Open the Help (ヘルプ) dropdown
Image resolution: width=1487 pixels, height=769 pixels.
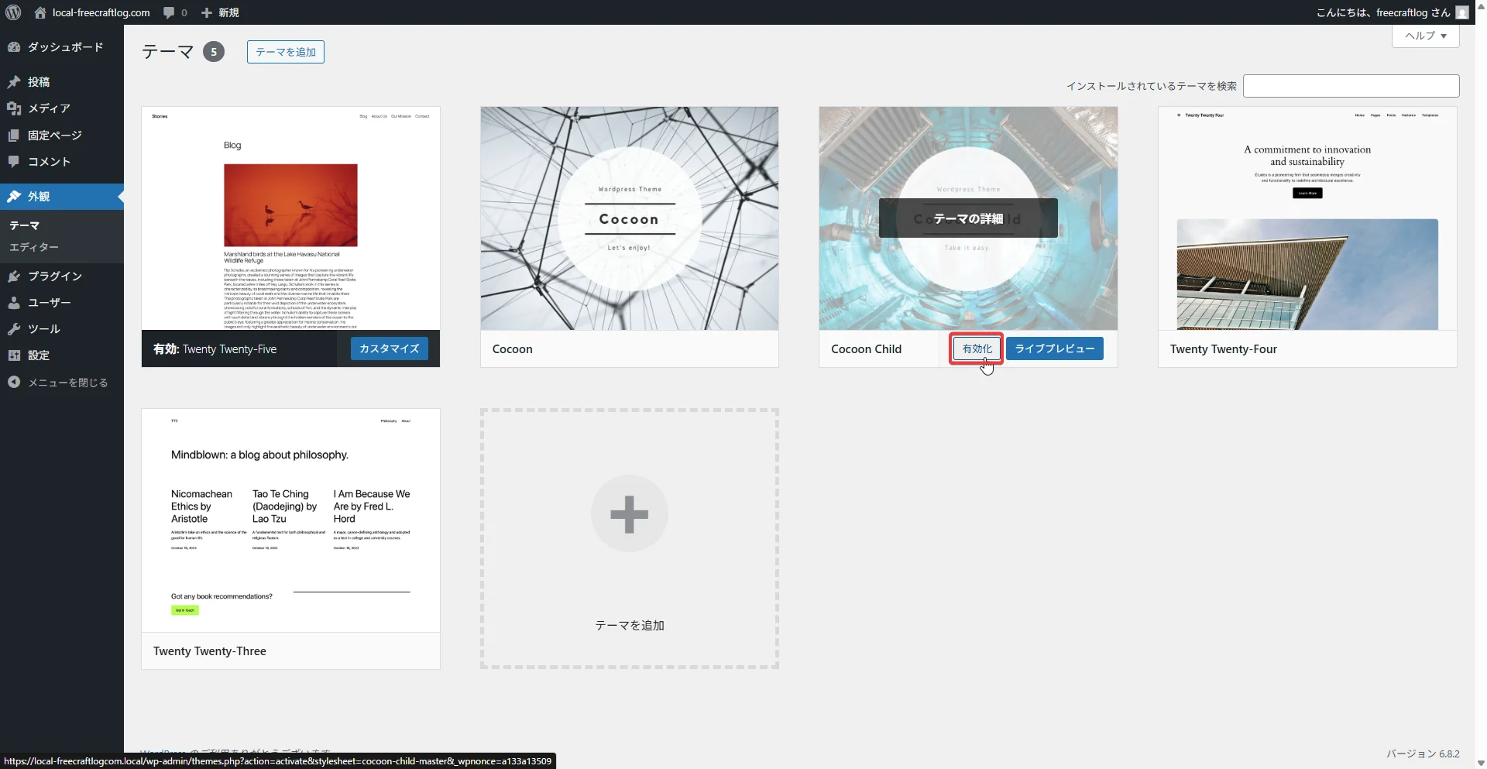click(x=1426, y=36)
